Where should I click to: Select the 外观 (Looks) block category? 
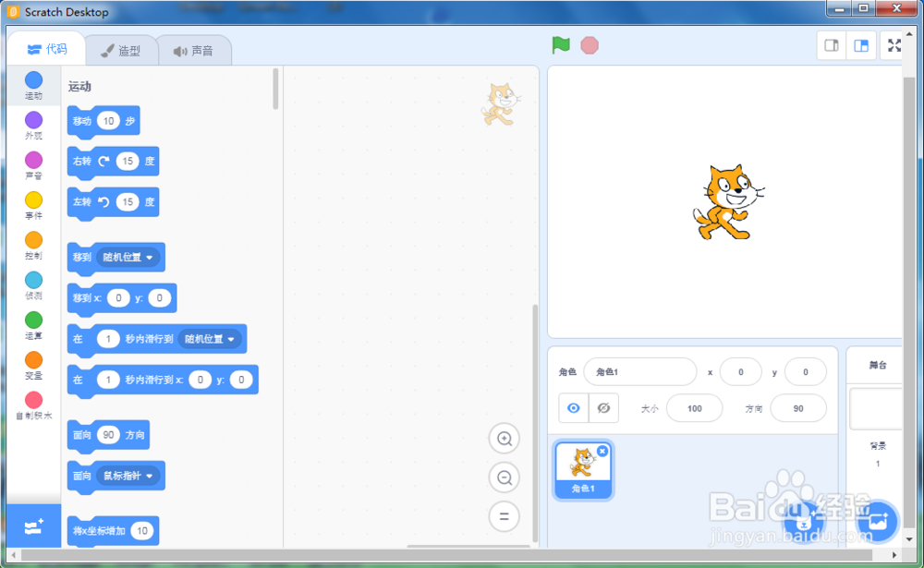click(x=33, y=125)
